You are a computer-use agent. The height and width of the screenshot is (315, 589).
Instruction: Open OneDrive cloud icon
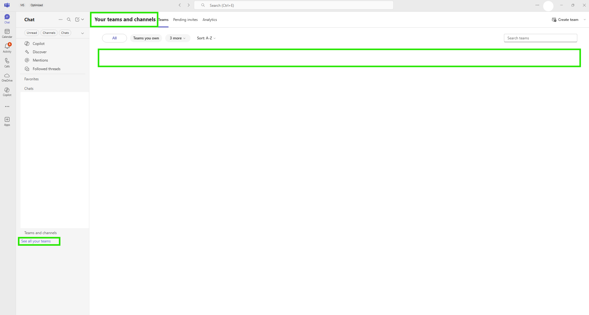click(7, 77)
